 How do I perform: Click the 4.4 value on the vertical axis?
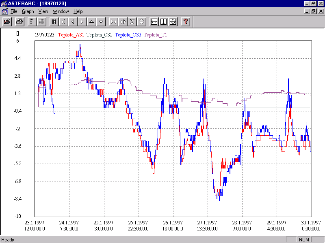point(17,58)
